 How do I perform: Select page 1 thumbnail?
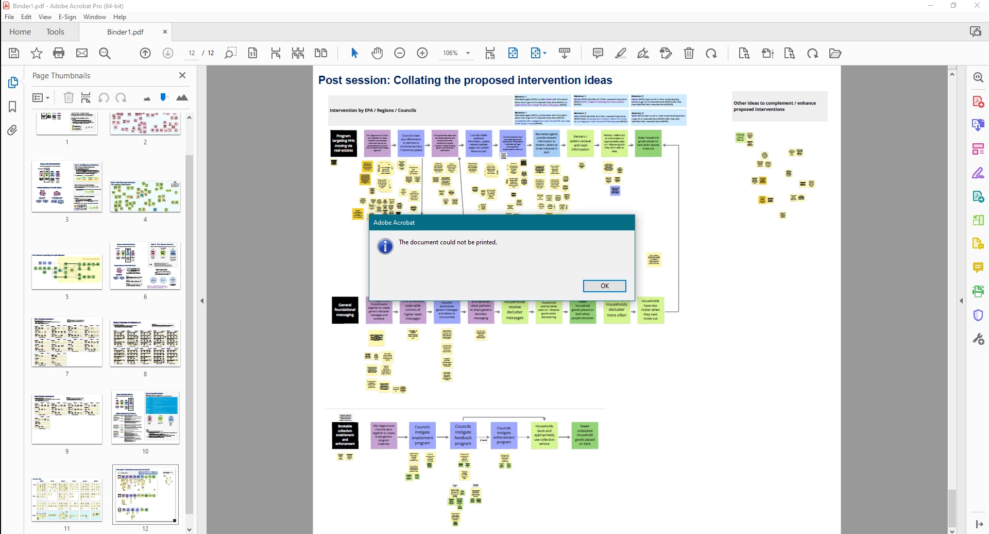click(67, 124)
